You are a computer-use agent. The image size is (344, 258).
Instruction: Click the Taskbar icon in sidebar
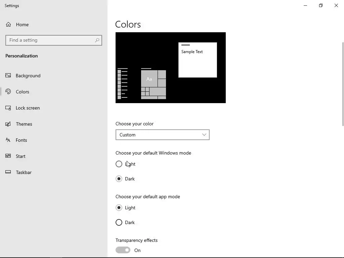click(x=8, y=172)
